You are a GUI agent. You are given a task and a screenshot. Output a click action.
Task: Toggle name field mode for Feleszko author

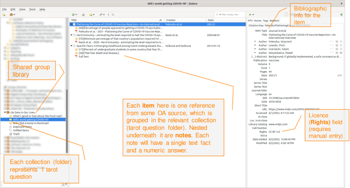(x=332, y=42)
